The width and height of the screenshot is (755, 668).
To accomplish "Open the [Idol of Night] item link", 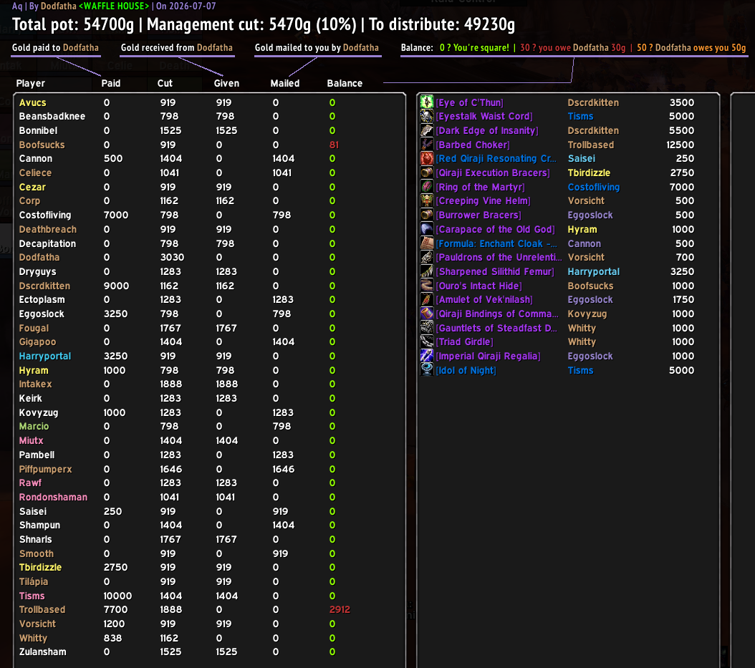I will point(466,370).
